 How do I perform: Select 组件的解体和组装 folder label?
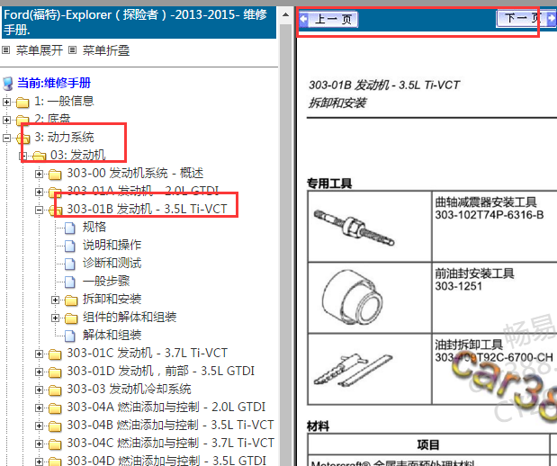(130, 318)
